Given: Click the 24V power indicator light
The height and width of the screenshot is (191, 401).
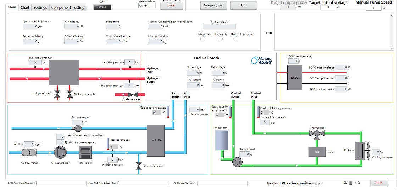Looking at the screenshot, I should click(x=202, y=39).
